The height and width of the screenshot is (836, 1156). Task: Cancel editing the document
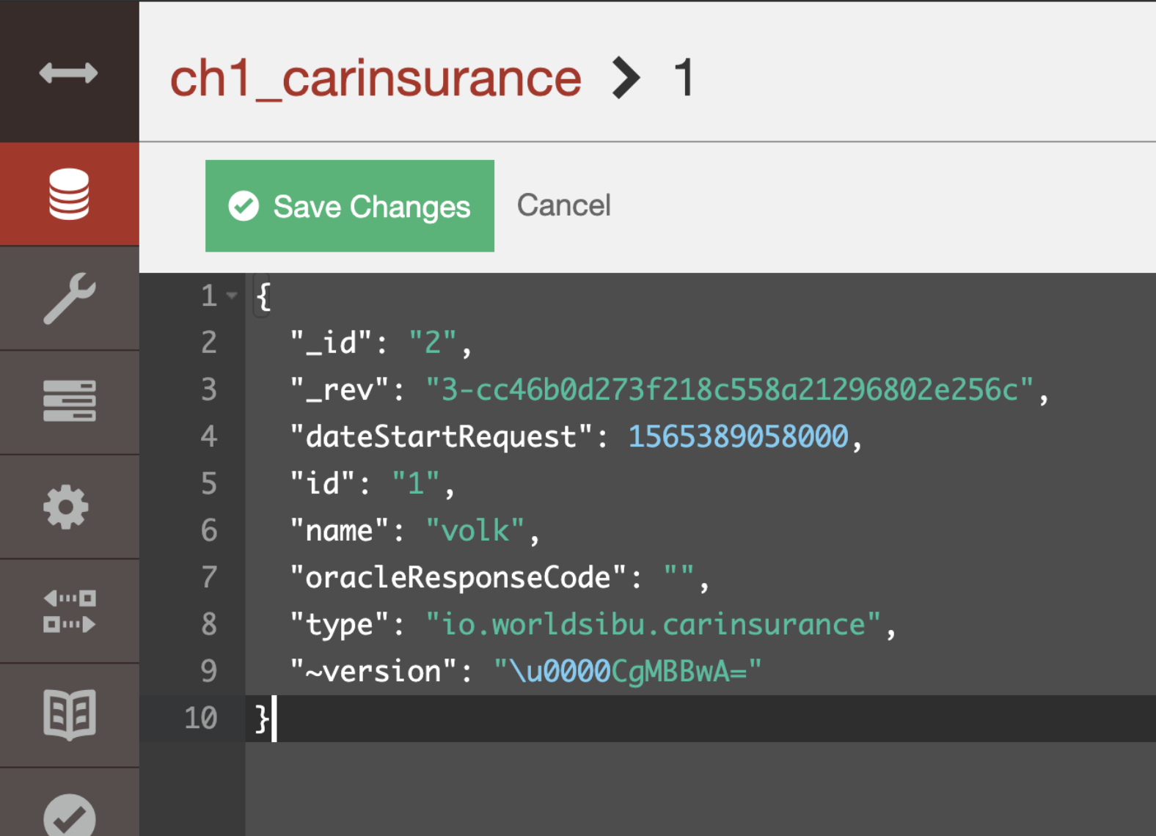coord(563,206)
